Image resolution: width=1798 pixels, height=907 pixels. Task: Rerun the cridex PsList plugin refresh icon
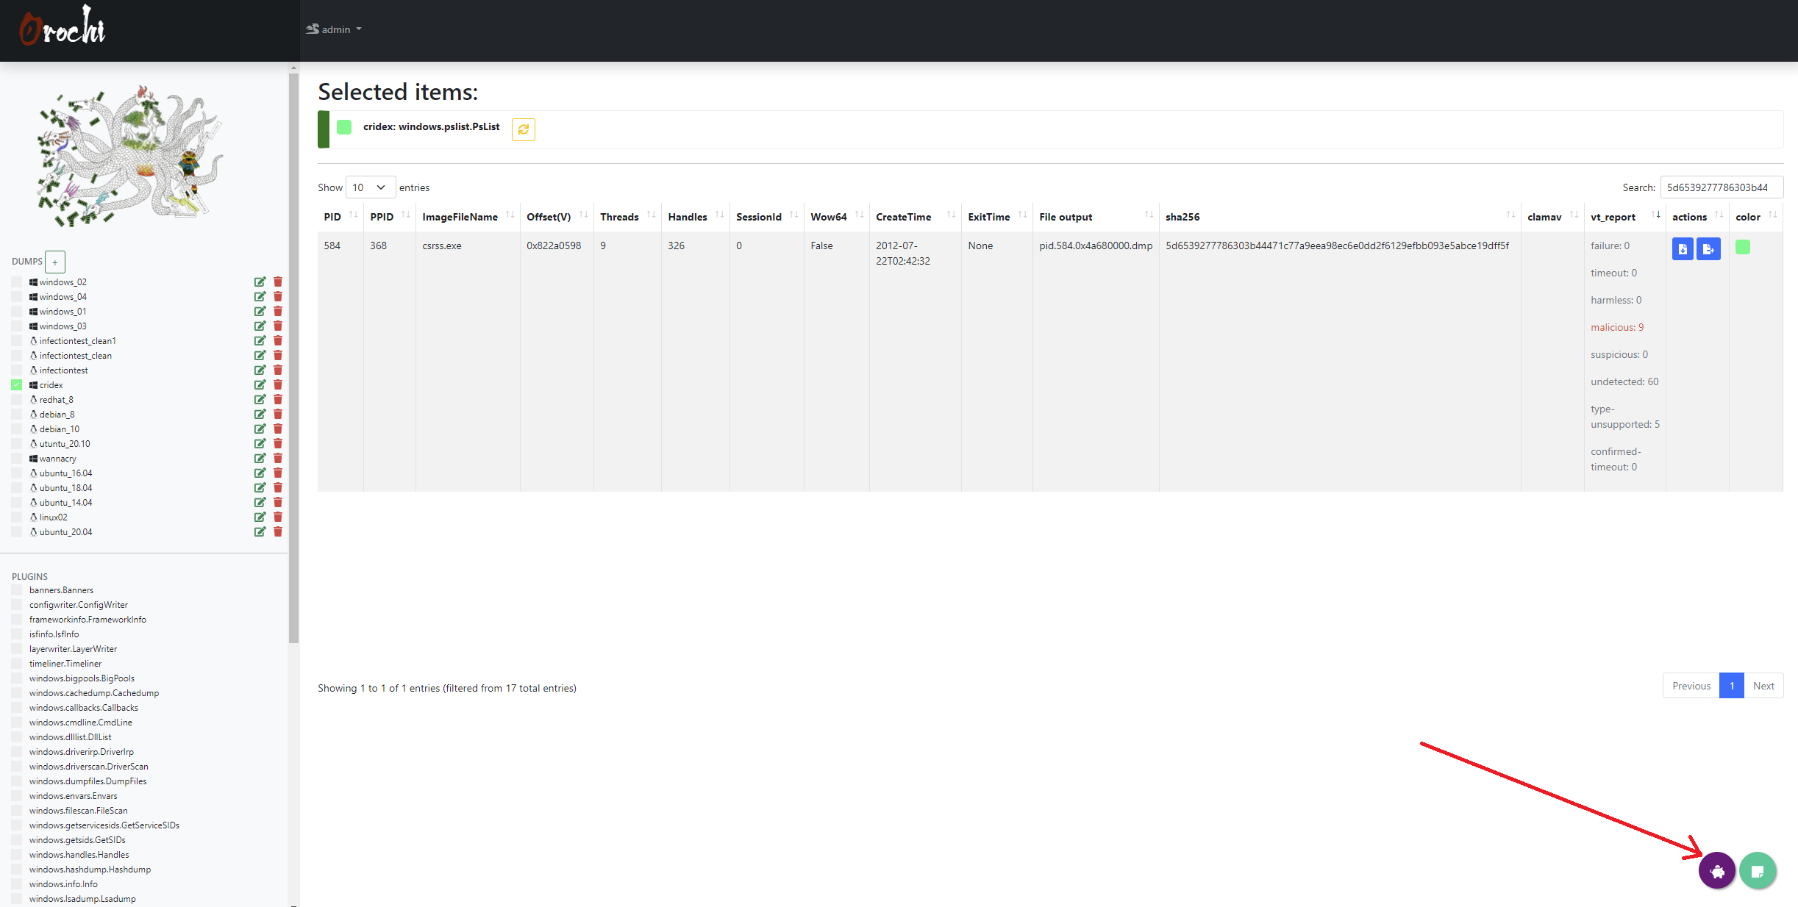pyautogui.click(x=524, y=129)
